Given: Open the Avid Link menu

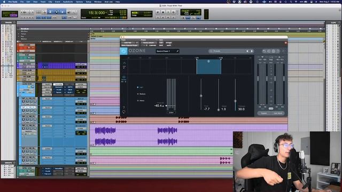Looking at the screenshot, I should [x=108, y=2].
